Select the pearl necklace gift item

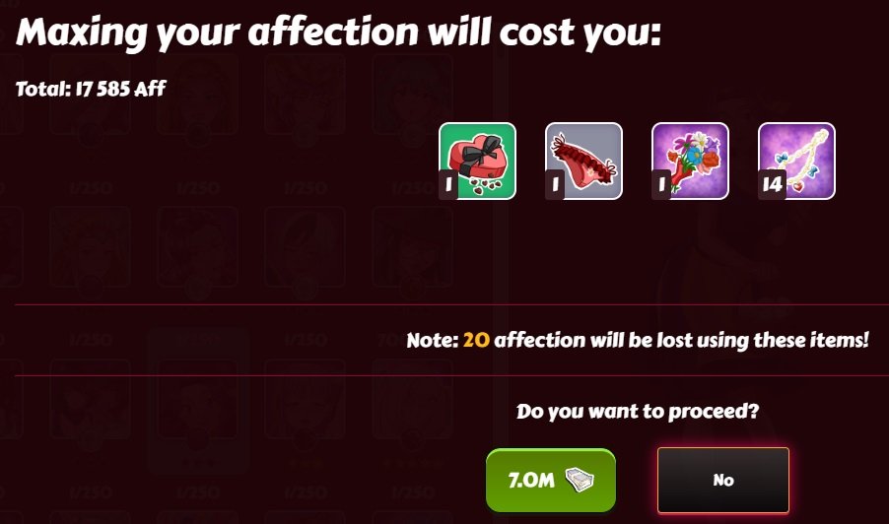point(796,161)
